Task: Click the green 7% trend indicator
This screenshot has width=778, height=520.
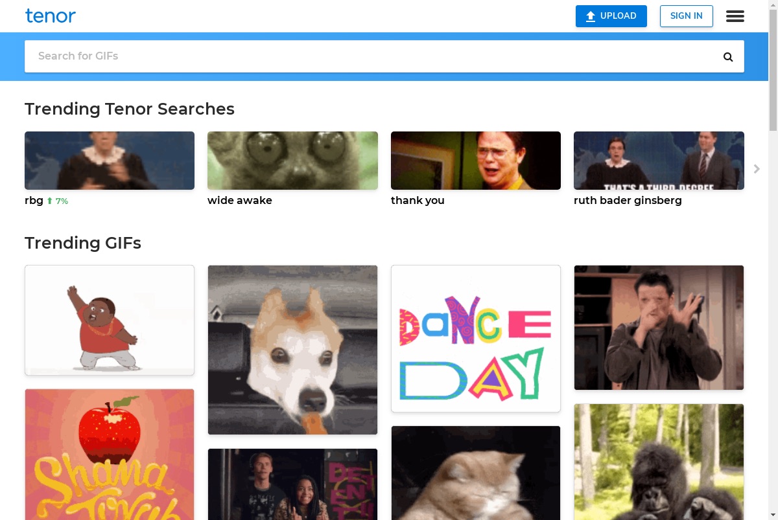Action: click(57, 201)
